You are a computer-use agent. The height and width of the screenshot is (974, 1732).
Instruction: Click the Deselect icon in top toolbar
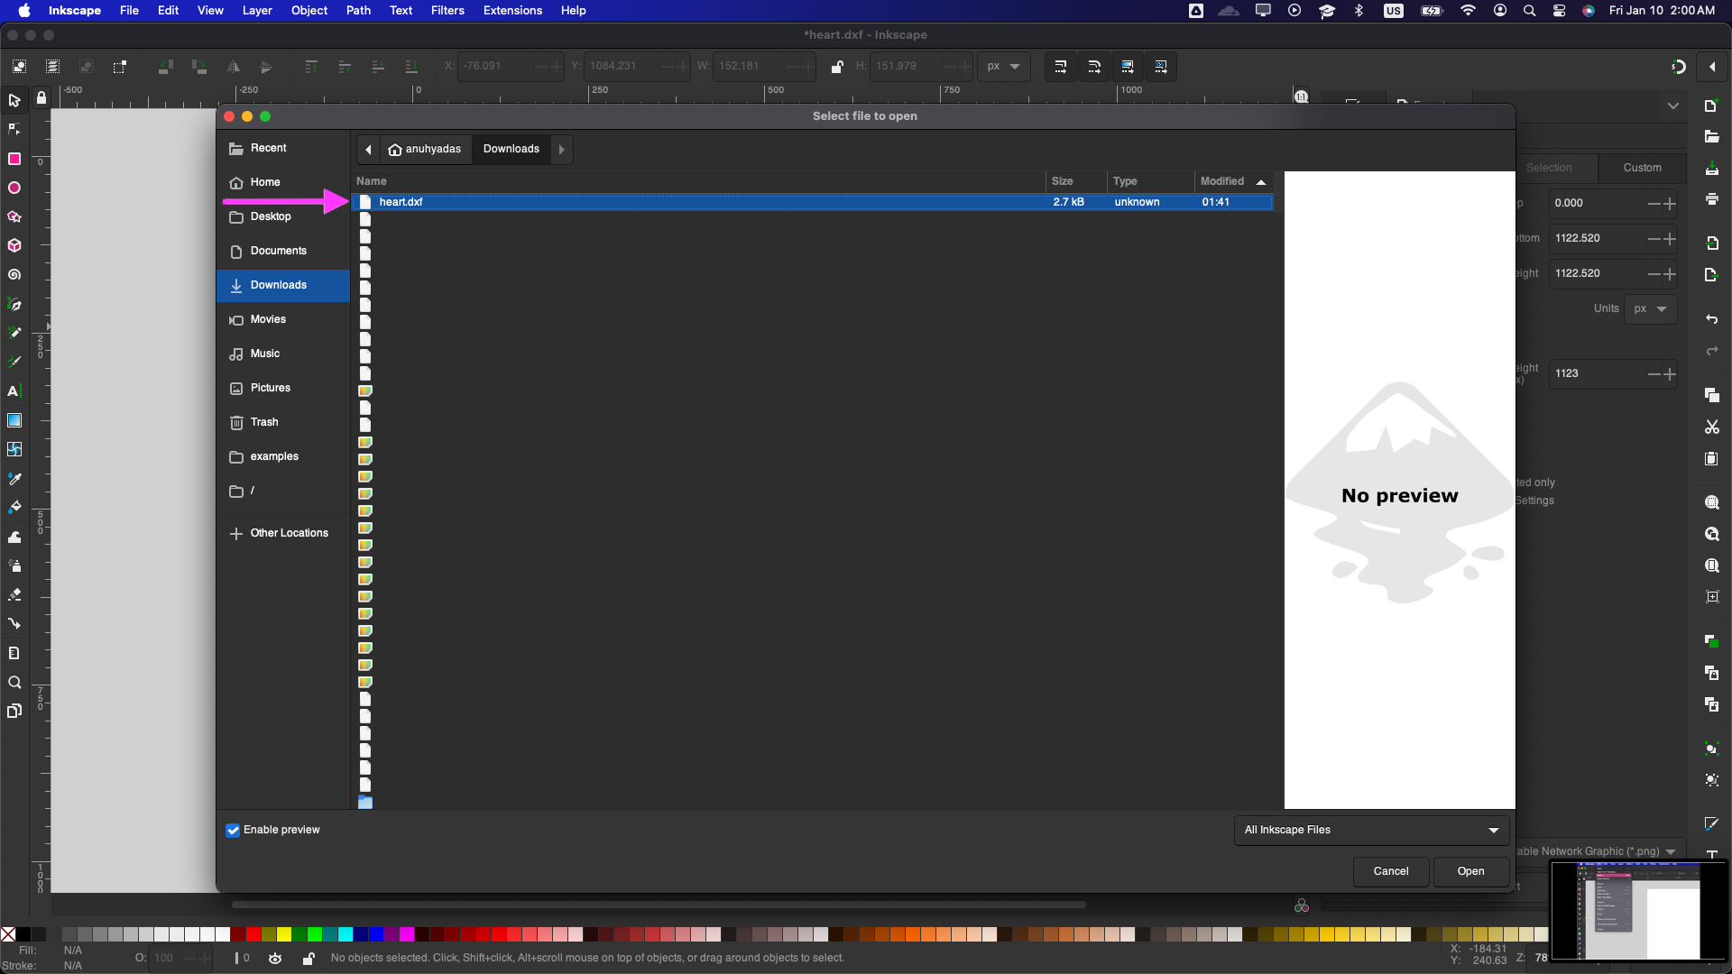coord(86,67)
